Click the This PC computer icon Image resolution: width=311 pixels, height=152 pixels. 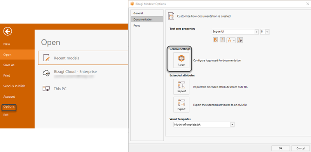[x=46, y=89]
